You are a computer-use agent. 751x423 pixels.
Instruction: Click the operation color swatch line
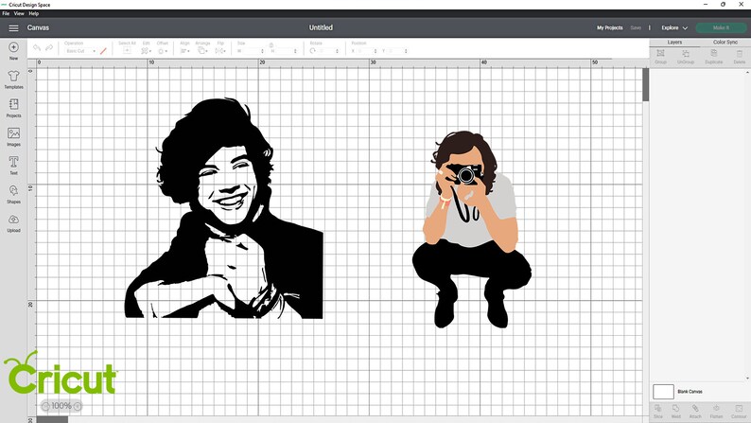103,51
